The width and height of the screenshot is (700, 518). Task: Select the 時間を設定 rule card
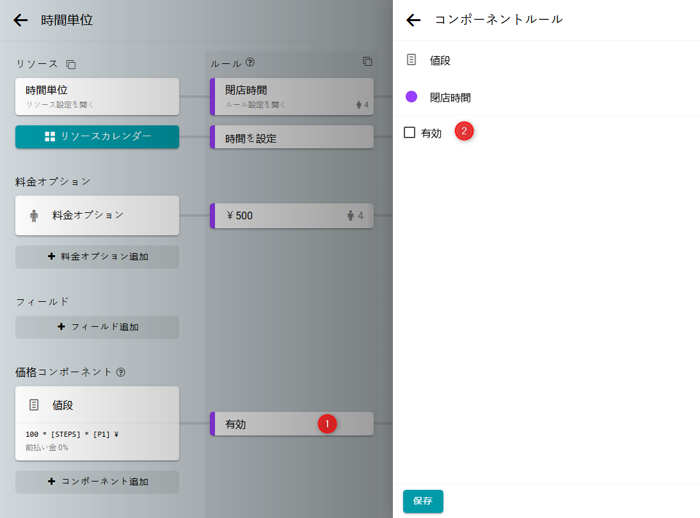(x=292, y=137)
